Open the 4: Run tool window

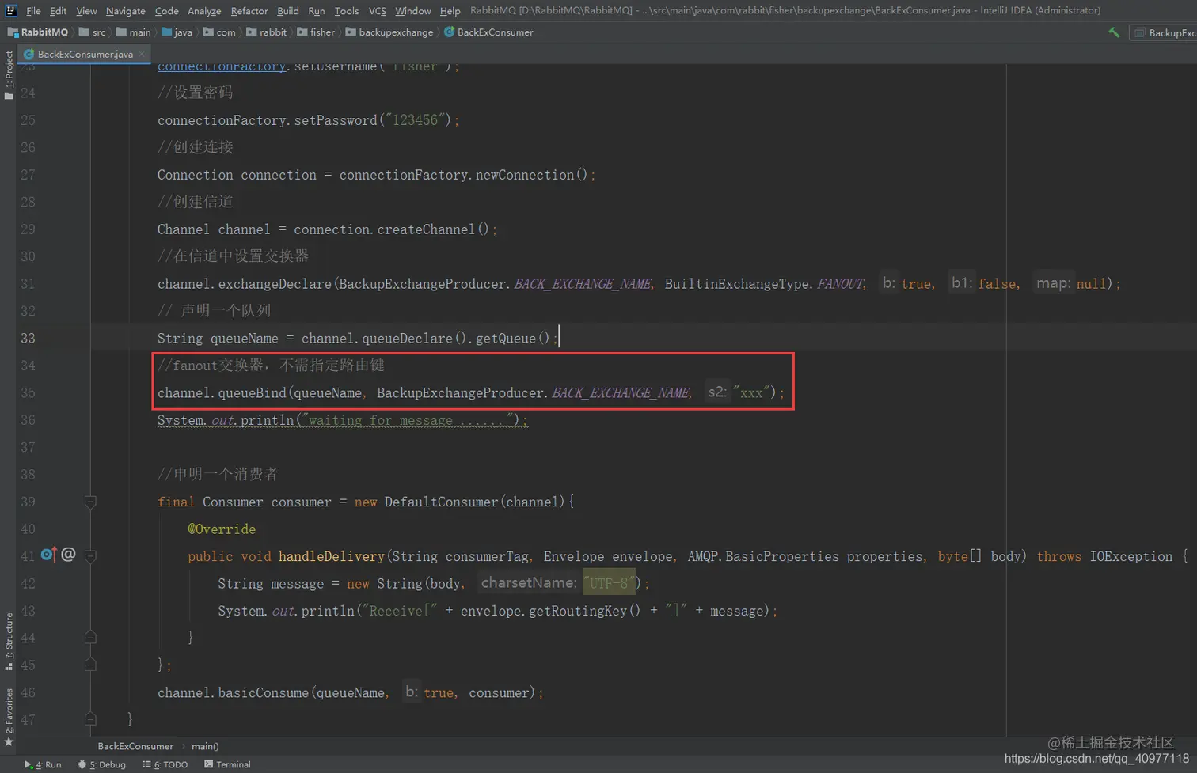pyautogui.click(x=43, y=764)
